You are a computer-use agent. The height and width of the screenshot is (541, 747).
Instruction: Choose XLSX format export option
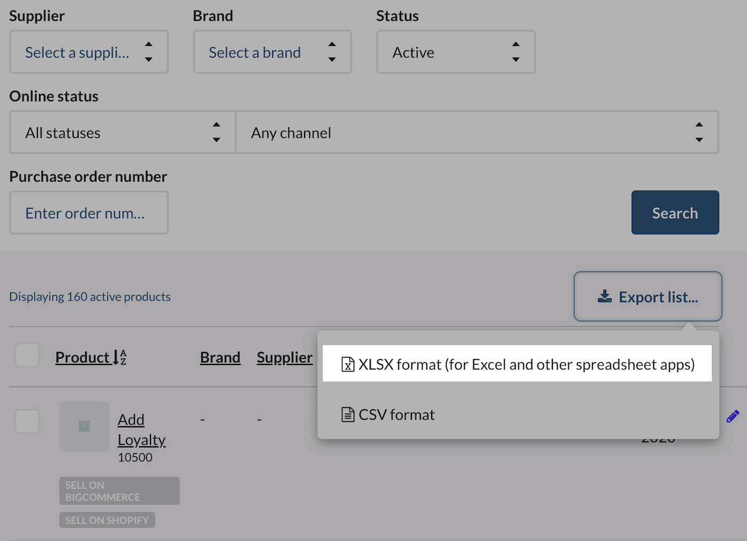[x=517, y=364]
